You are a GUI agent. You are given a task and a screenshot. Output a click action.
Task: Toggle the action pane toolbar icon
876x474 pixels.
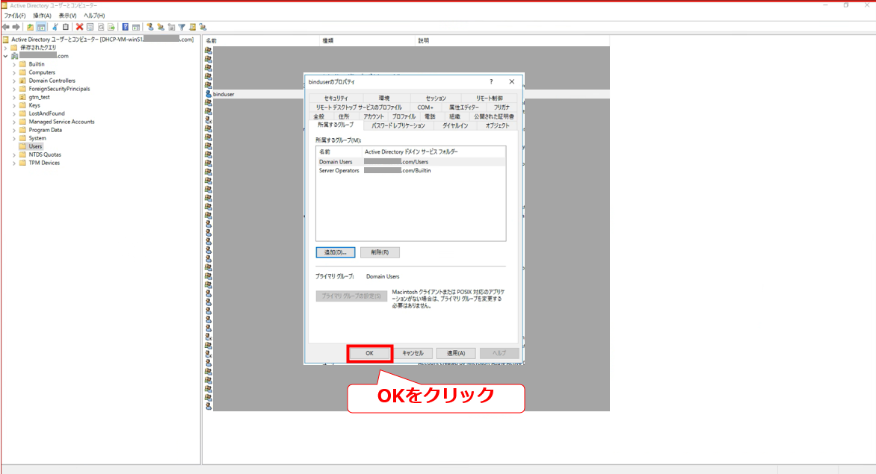tap(136, 27)
